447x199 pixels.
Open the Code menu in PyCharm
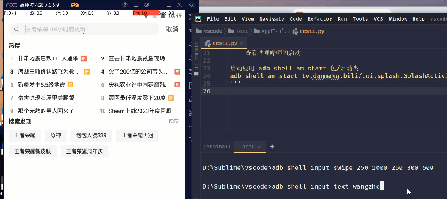(x=296, y=19)
